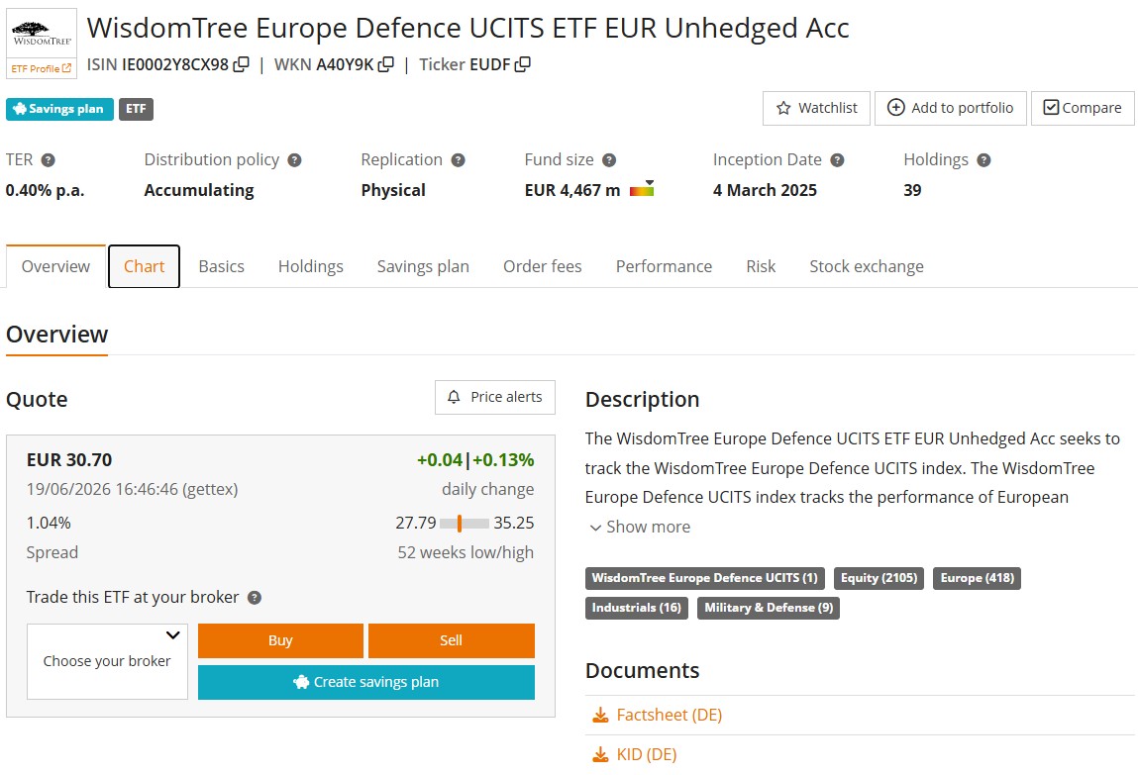Switch to the Overview tab
Image resolution: width=1138 pixels, height=775 pixels.
coord(55,266)
